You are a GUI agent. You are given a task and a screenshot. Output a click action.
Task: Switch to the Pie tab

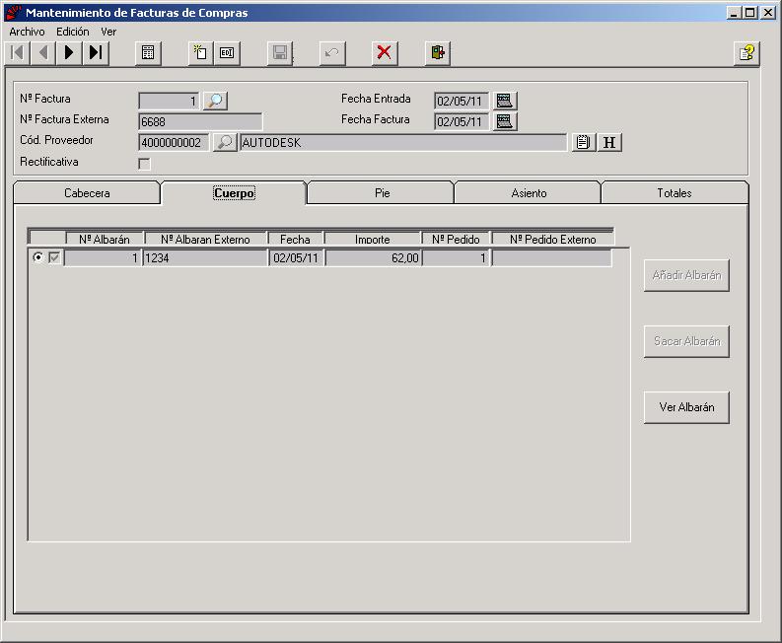382,193
